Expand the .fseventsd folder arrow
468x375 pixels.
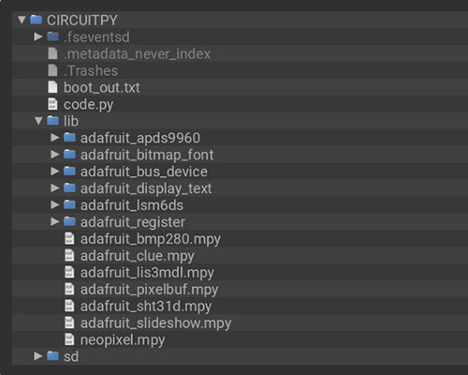(38, 37)
